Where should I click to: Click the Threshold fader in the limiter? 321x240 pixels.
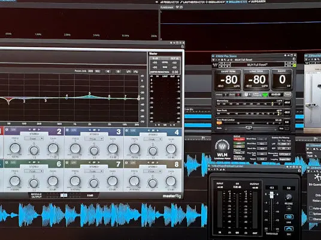(272, 195)
